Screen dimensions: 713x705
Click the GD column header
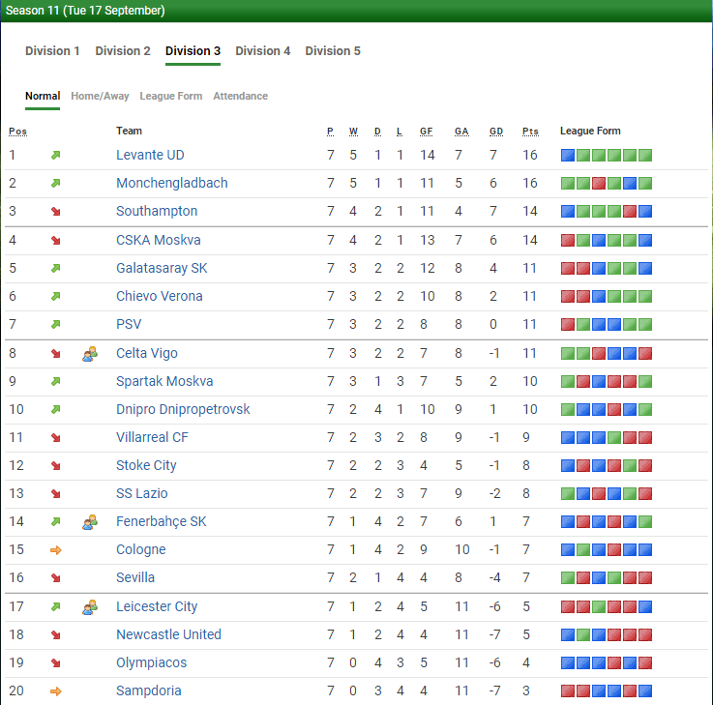[x=495, y=132]
